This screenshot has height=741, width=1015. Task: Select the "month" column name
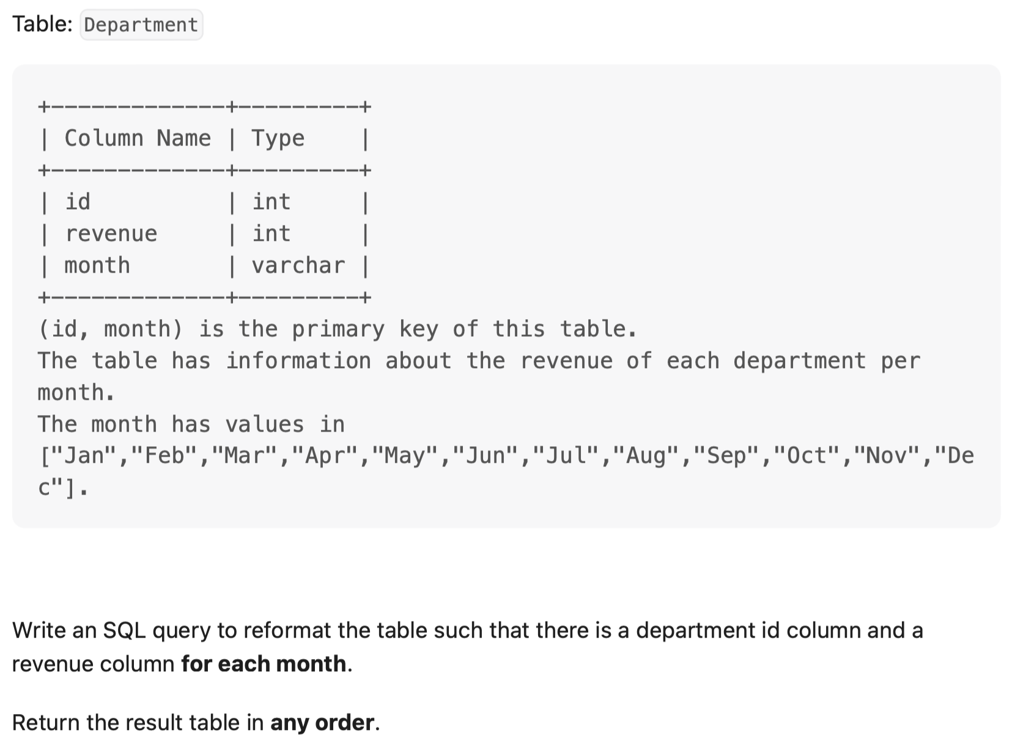pyautogui.click(x=97, y=265)
